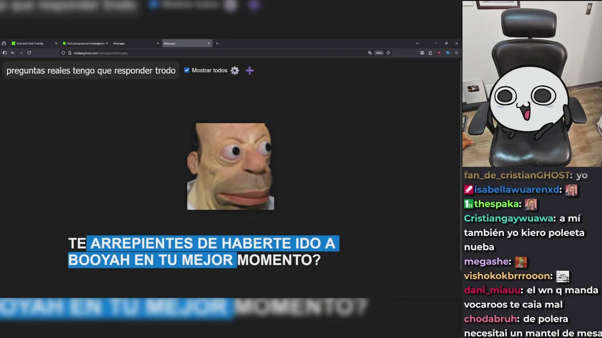The image size is (602, 338).
Task: Click the 'preguntas reales tengo que responder trodo' title
Action: [91, 70]
